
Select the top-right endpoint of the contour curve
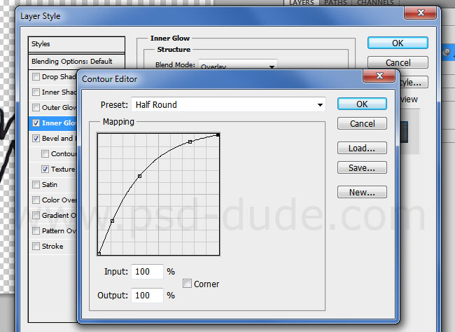[x=219, y=134]
